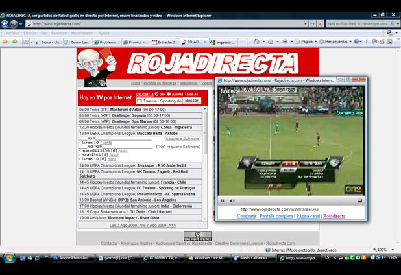This screenshot has width=401, height=275.
Task: Click the match search field
Action: click(159, 101)
